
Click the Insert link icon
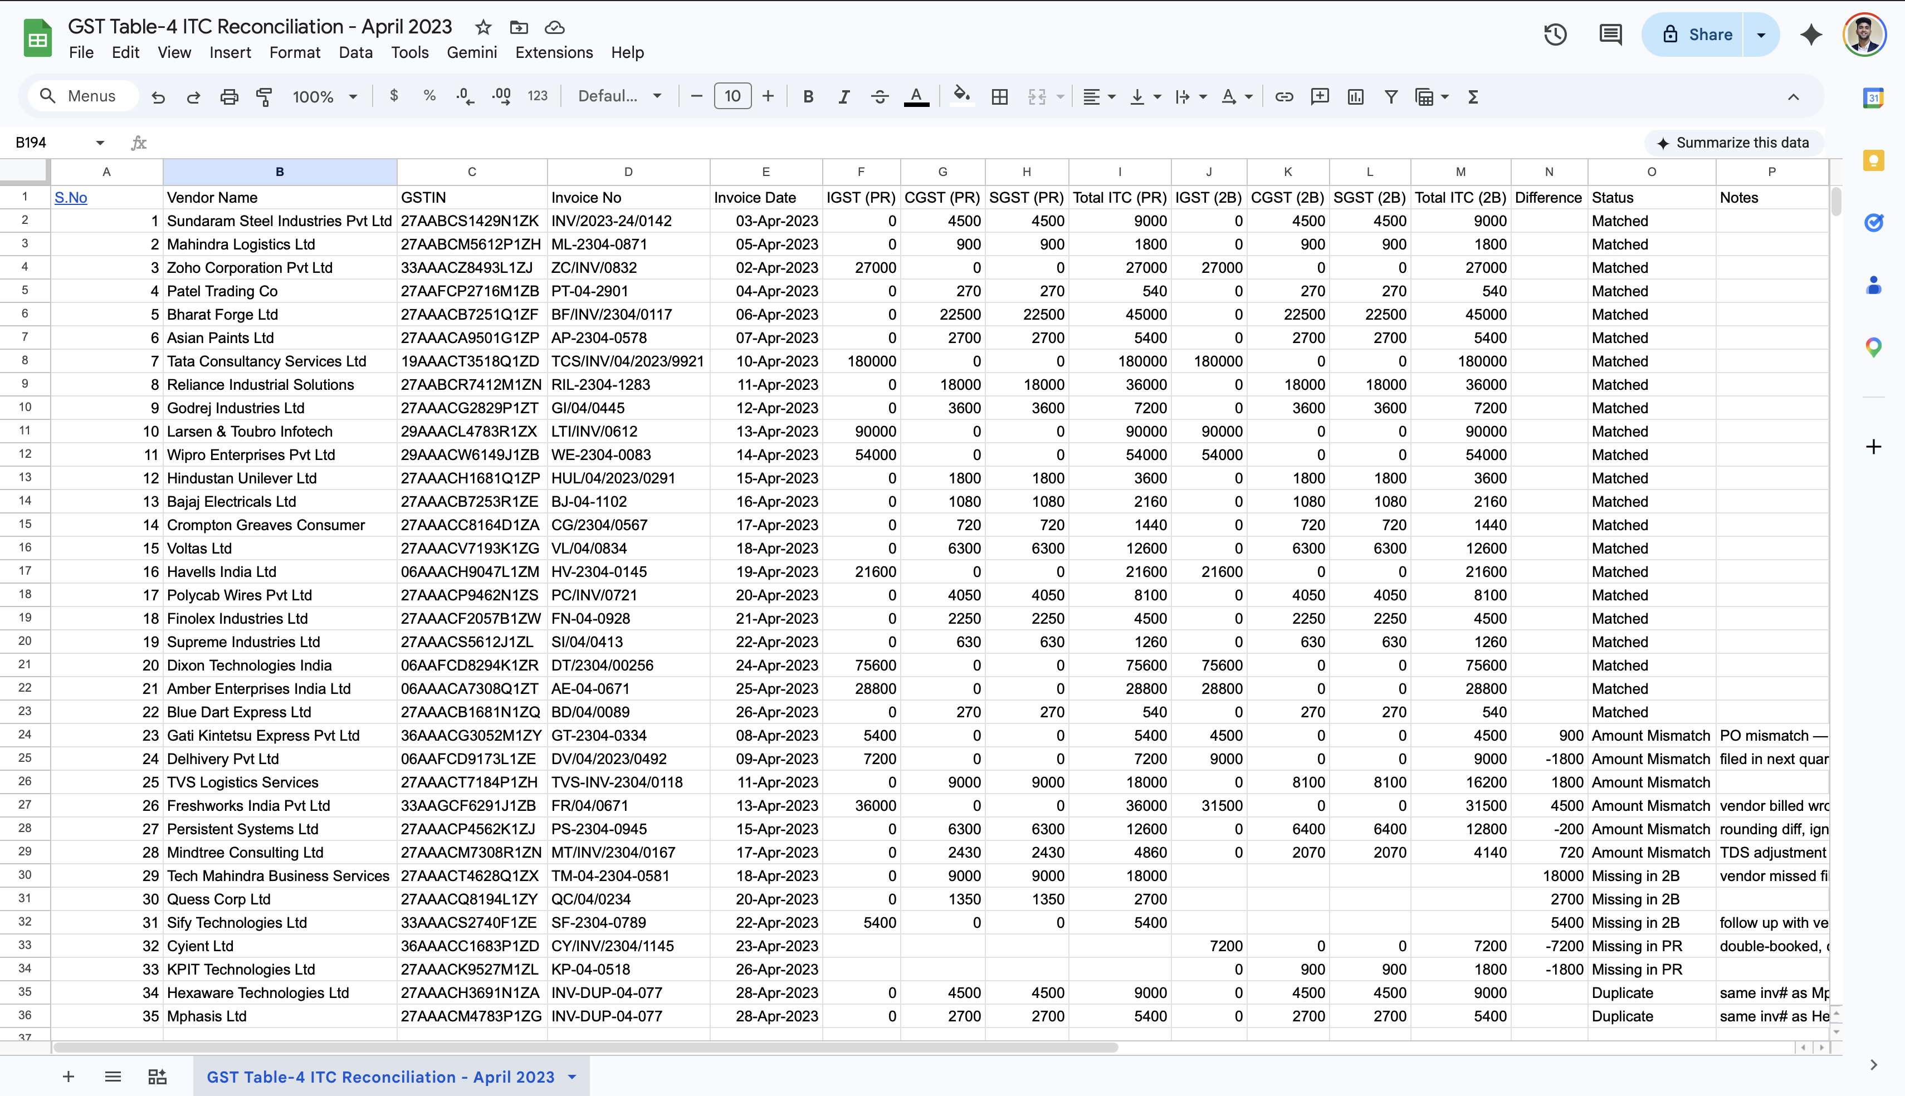[x=1284, y=96]
